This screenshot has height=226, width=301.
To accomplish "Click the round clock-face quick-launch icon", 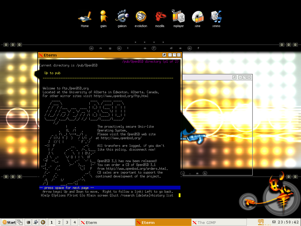I will click(43, 222).
